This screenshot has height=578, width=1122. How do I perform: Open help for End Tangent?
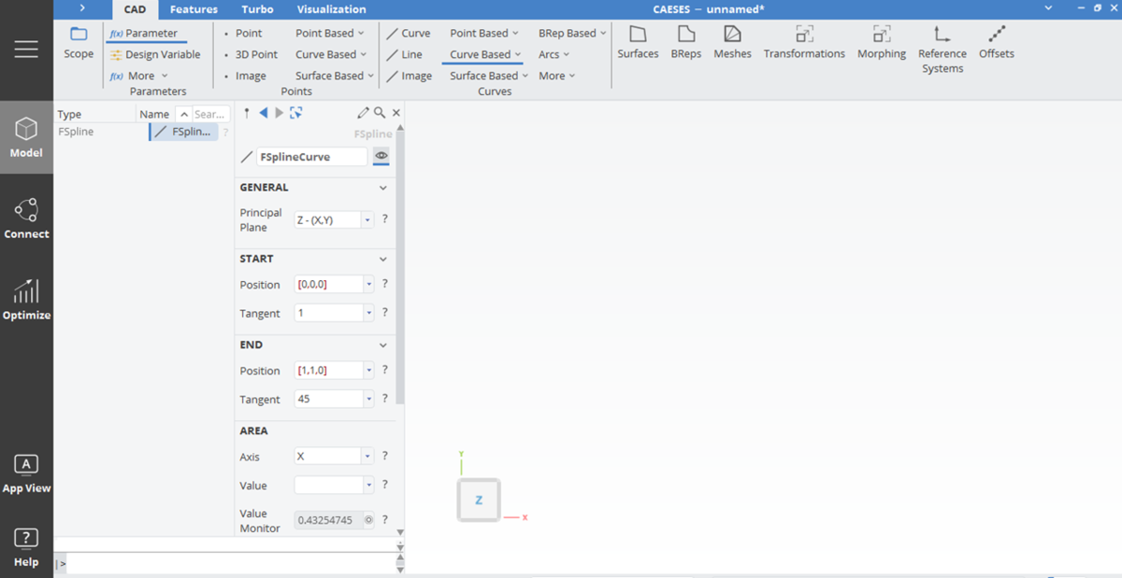click(x=384, y=399)
